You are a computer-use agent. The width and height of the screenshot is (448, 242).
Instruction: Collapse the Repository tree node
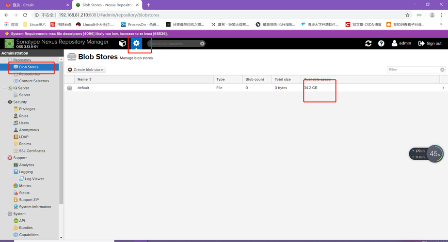tap(4, 60)
